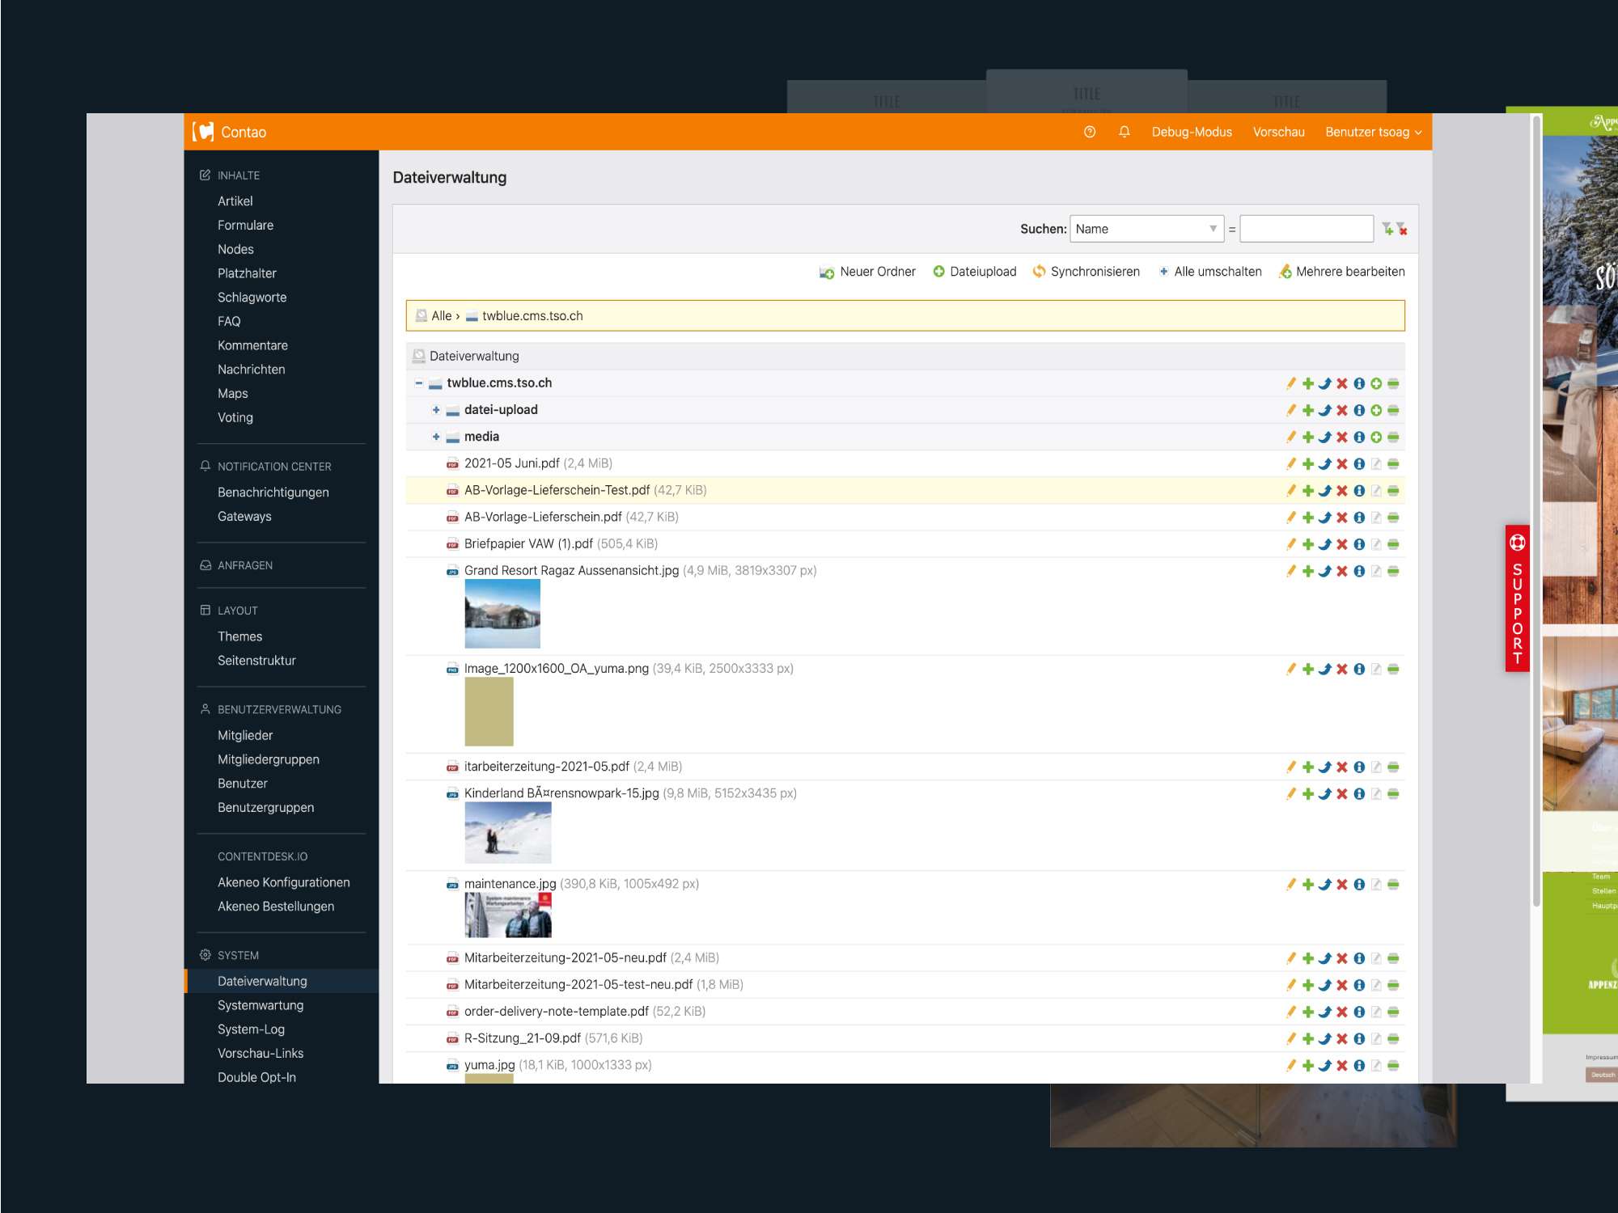Collapse the twblue.cms.tso.ch folder
The image size is (1618, 1213).
point(419,383)
